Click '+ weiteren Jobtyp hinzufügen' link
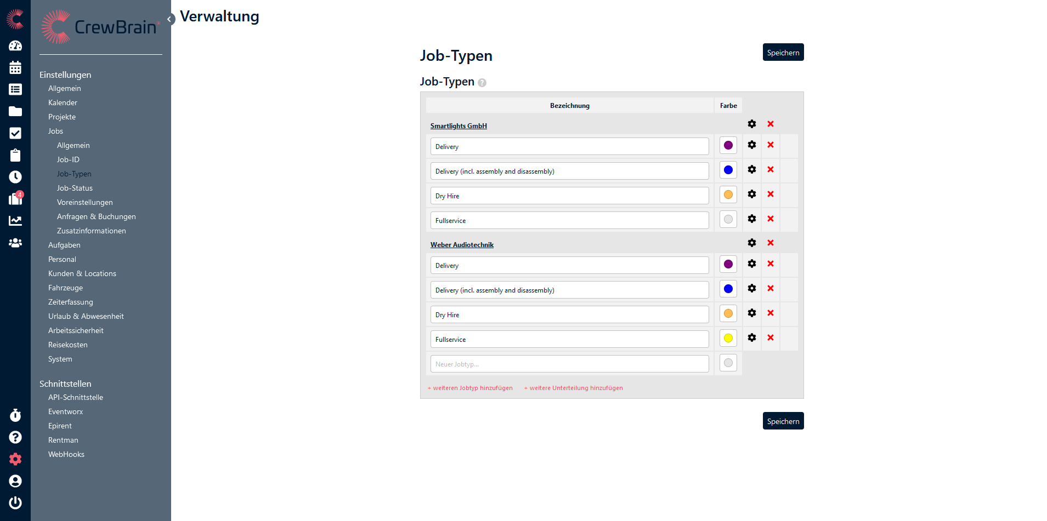The width and height of the screenshot is (1047, 521). [x=470, y=388]
